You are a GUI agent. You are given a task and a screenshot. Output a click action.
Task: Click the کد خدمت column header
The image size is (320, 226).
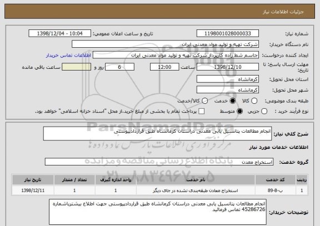(276, 180)
